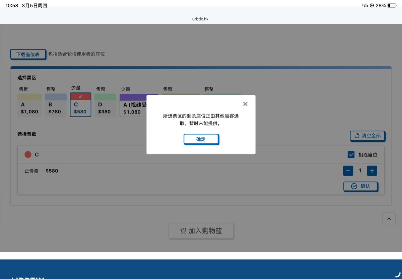Click the battery icon in status bar

(x=392, y=5)
